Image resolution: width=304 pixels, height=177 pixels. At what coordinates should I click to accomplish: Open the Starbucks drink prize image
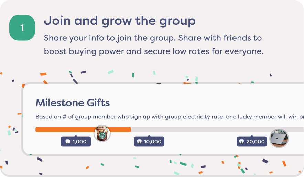102,133
